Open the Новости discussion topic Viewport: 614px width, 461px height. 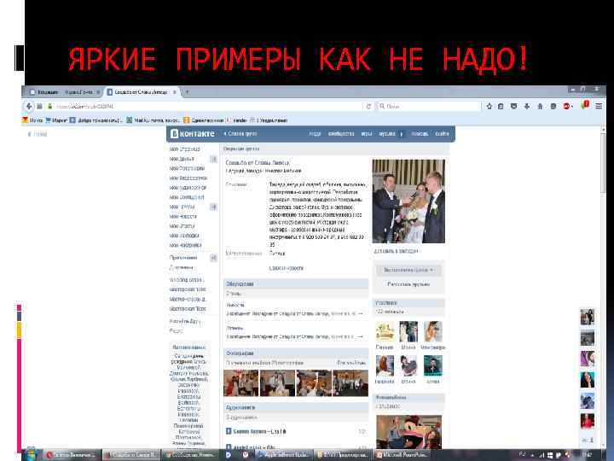point(235,305)
